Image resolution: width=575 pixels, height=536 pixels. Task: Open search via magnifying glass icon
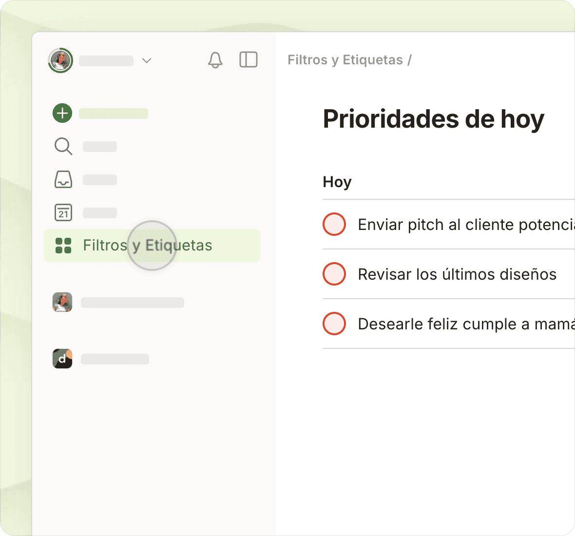(63, 146)
